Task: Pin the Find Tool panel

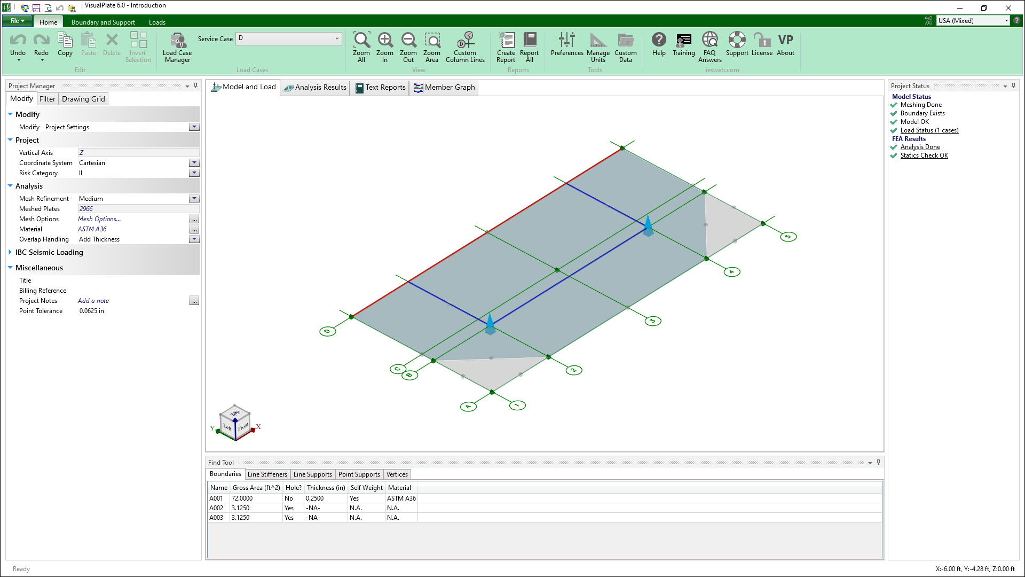Action: 878,462
